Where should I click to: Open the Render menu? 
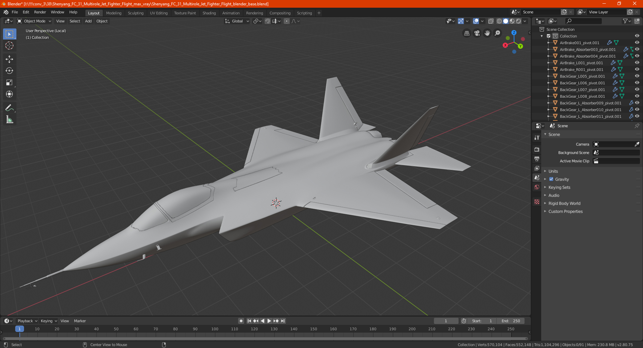click(x=40, y=12)
